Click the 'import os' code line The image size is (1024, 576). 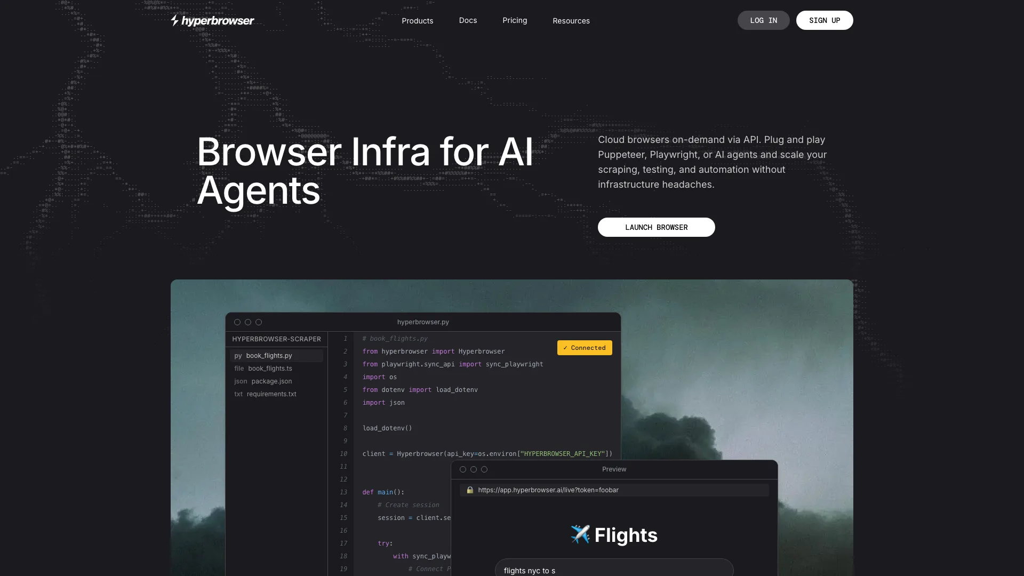click(380, 377)
